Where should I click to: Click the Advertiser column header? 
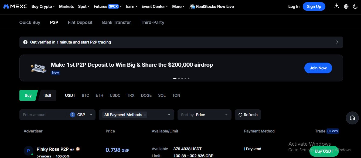(x=33, y=131)
